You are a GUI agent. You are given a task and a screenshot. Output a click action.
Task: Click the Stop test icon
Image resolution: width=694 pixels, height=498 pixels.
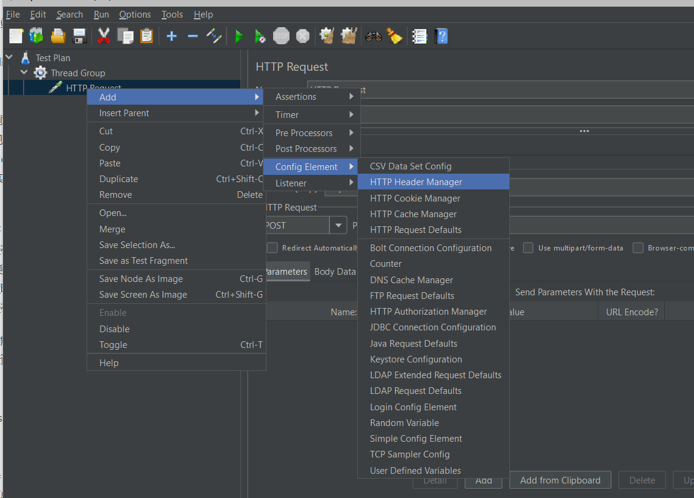click(281, 36)
